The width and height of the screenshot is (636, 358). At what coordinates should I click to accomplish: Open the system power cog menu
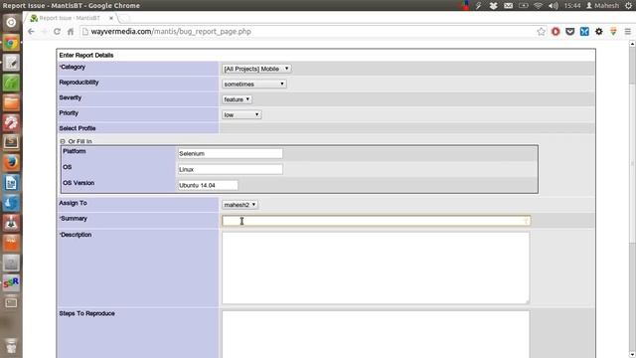pyautogui.click(x=629, y=6)
